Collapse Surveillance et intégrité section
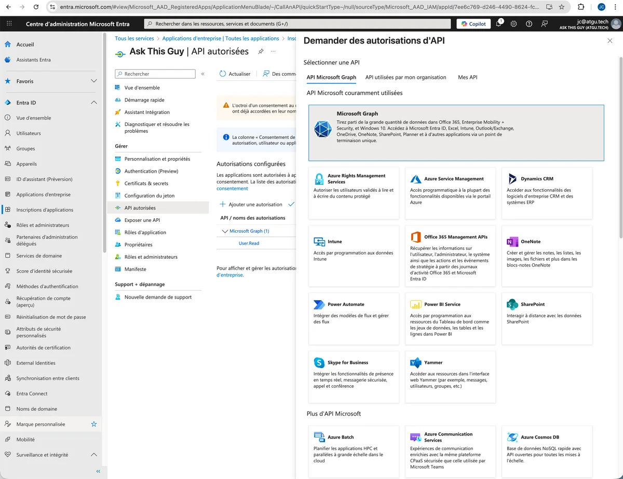The image size is (623, 479). [94, 455]
